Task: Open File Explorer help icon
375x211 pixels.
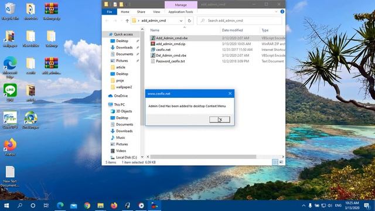Action: click(282, 12)
